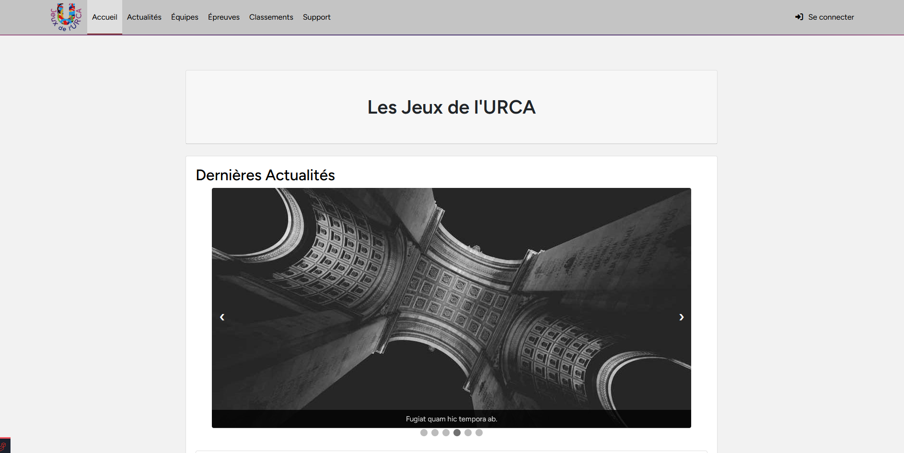
Task: Click the Jeux de l'URCA logo
Action: [x=66, y=17]
